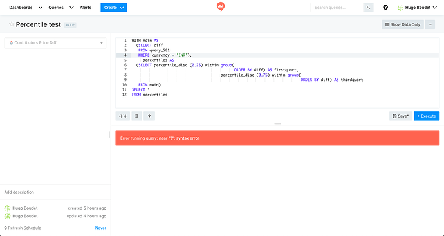Click Hugo Boudet avatar in header
444x236 pixels.
pos(400,8)
